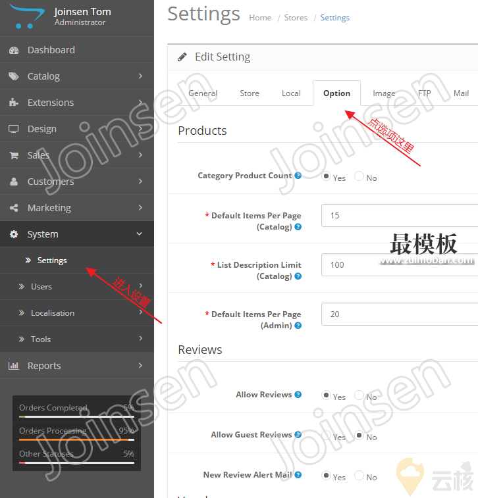The width and height of the screenshot is (478, 498).
Task: Click the help icon for Default Items Per Page (Catalog)
Action: pos(298,227)
